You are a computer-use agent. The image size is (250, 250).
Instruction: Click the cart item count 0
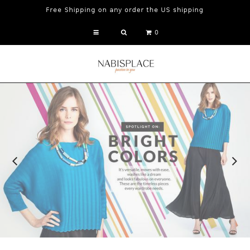[x=156, y=32]
